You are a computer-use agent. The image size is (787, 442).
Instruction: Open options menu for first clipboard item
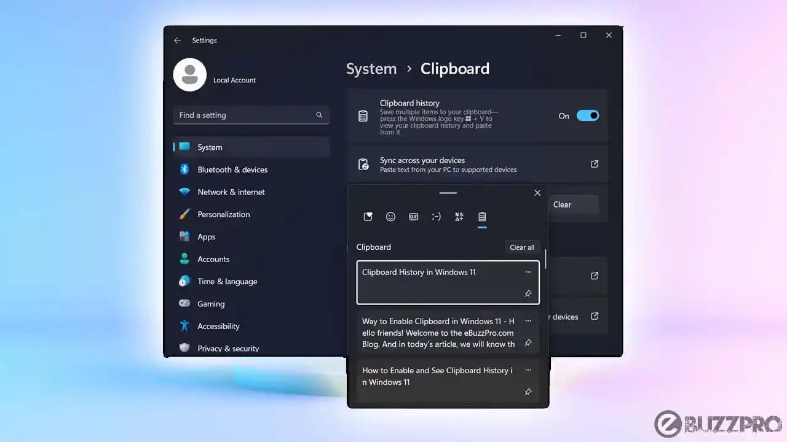(x=528, y=272)
